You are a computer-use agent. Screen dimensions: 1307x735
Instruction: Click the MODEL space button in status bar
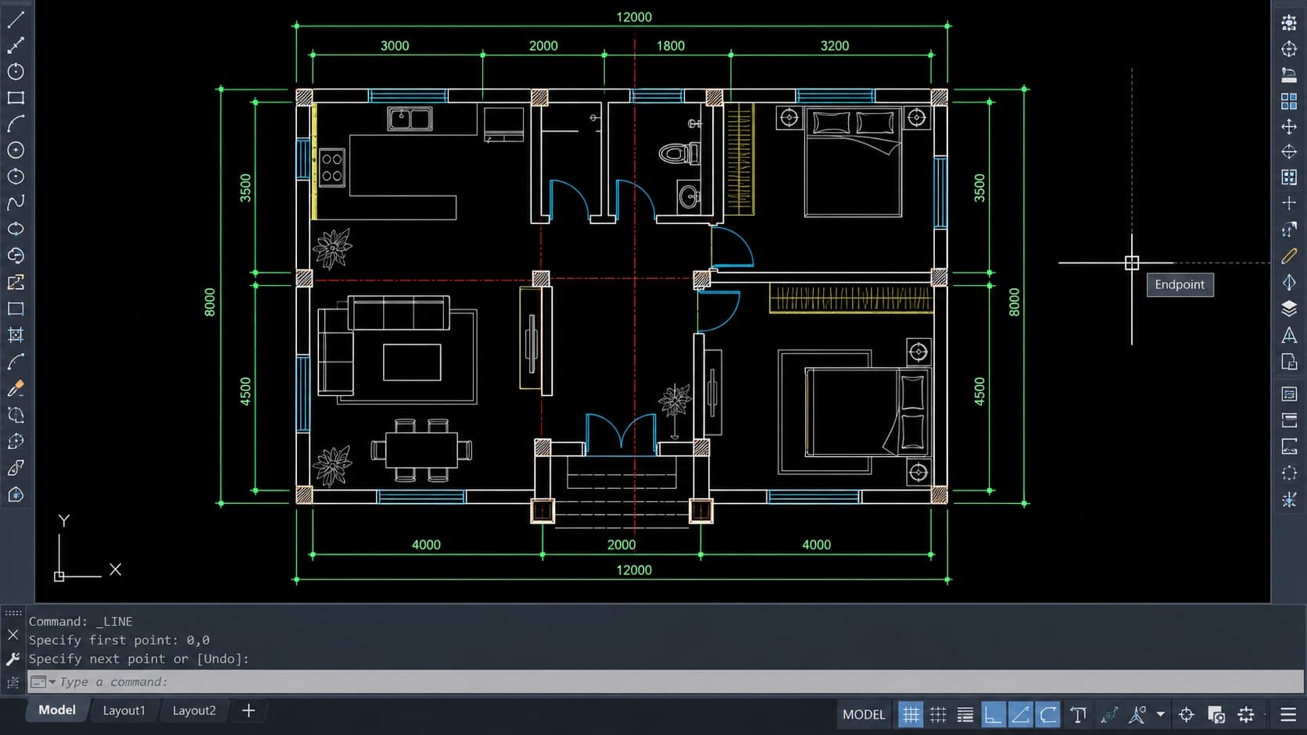coord(864,714)
